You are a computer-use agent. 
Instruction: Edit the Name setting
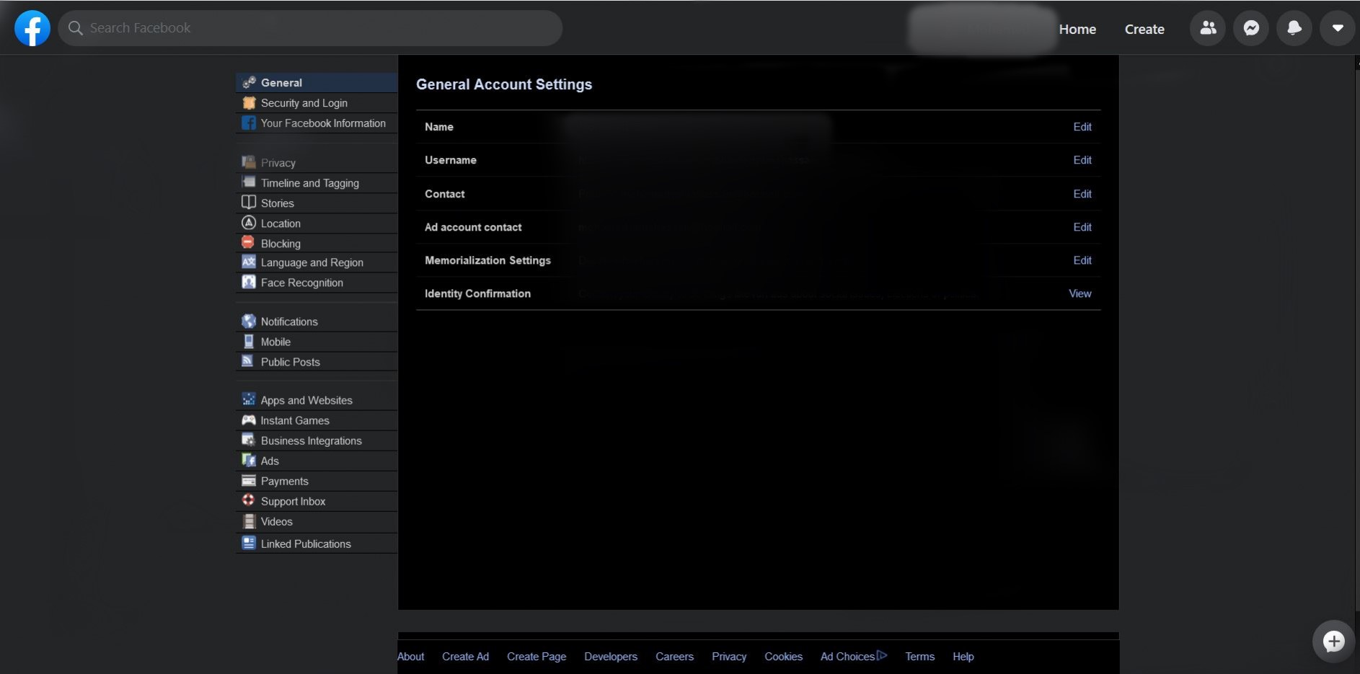[1082, 127]
